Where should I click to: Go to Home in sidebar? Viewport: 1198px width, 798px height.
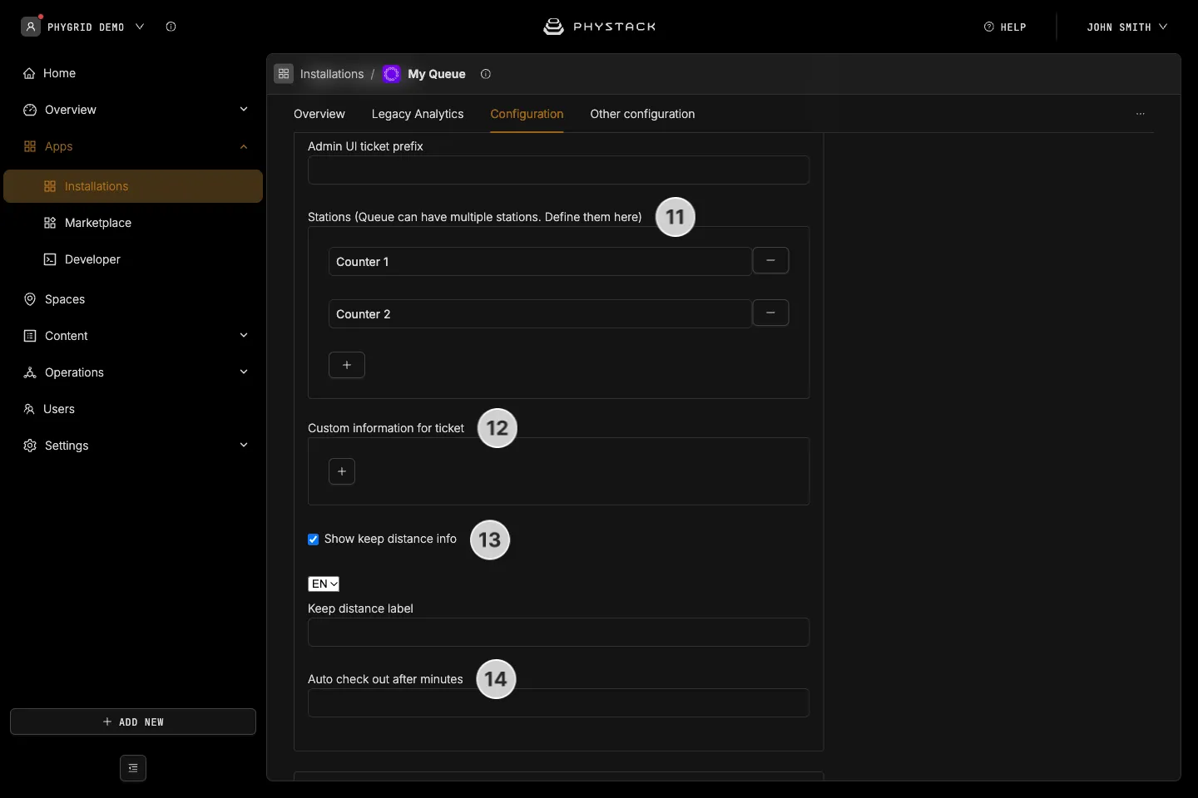pyautogui.click(x=133, y=73)
